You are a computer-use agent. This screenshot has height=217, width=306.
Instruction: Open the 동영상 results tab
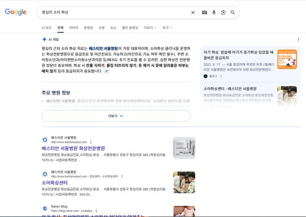tap(88, 28)
